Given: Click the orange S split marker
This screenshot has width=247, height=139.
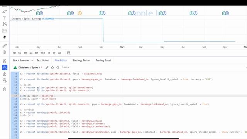Looking at the screenshot, I should 80,13.
